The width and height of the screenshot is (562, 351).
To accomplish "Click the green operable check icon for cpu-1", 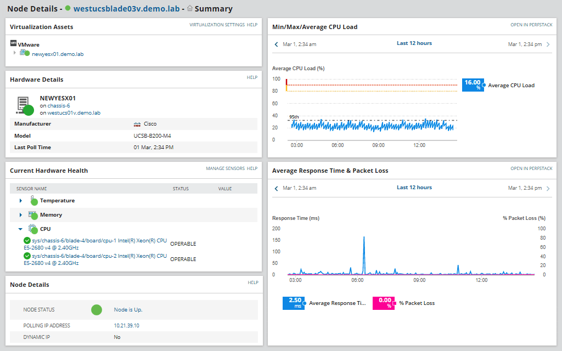I will pyautogui.click(x=27, y=240).
